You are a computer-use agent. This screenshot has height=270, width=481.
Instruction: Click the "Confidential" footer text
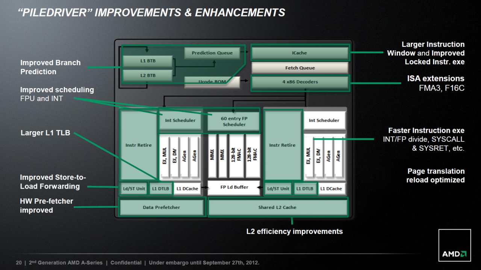pyautogui.click(x=126, y=262)
